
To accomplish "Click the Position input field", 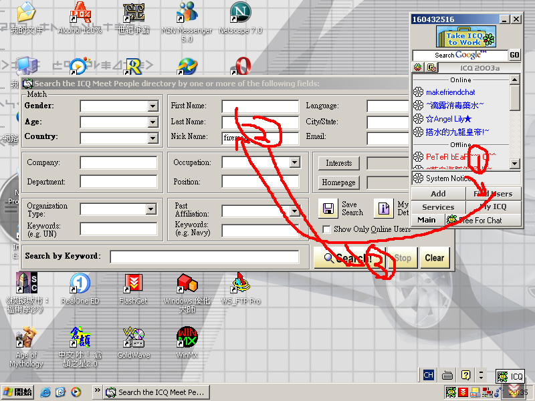I will [260, 182].
